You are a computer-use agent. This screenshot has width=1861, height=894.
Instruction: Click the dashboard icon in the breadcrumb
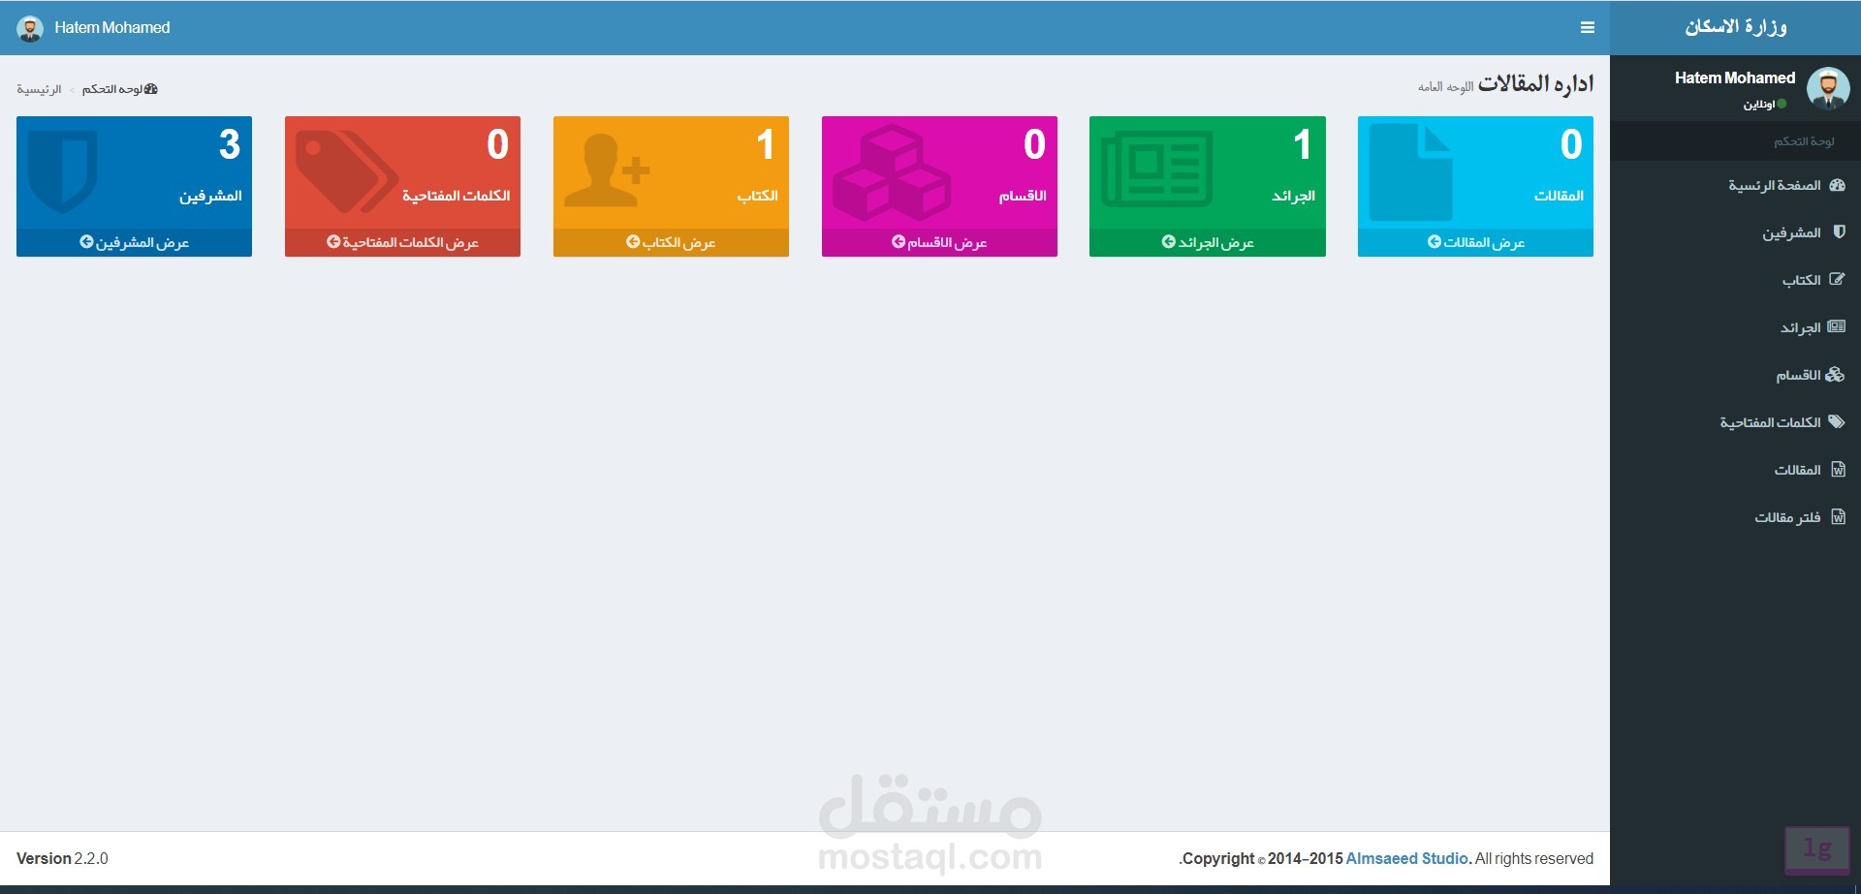point(150,89)
